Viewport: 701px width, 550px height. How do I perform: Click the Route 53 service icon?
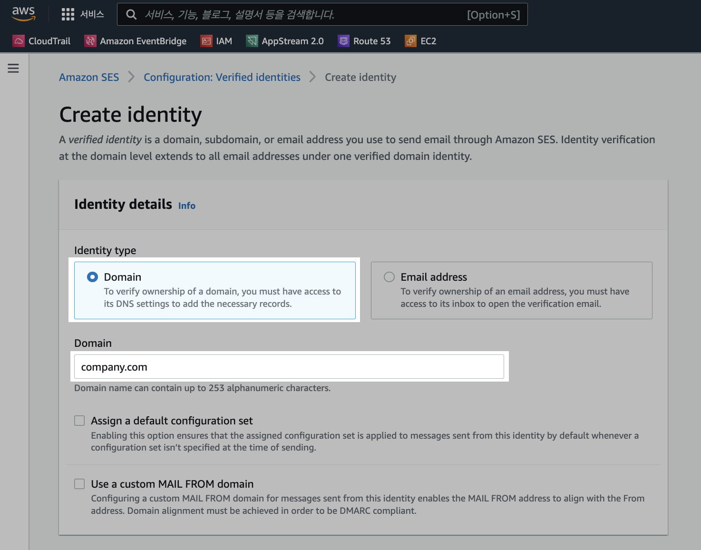(343, 41)
